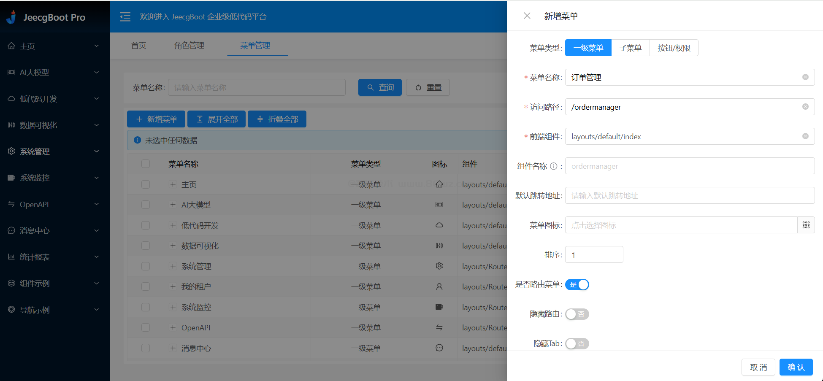Click the home icon beside 主页 in sidebar
Viewport: 823px width, 381px height.
(x=11, y=46)
